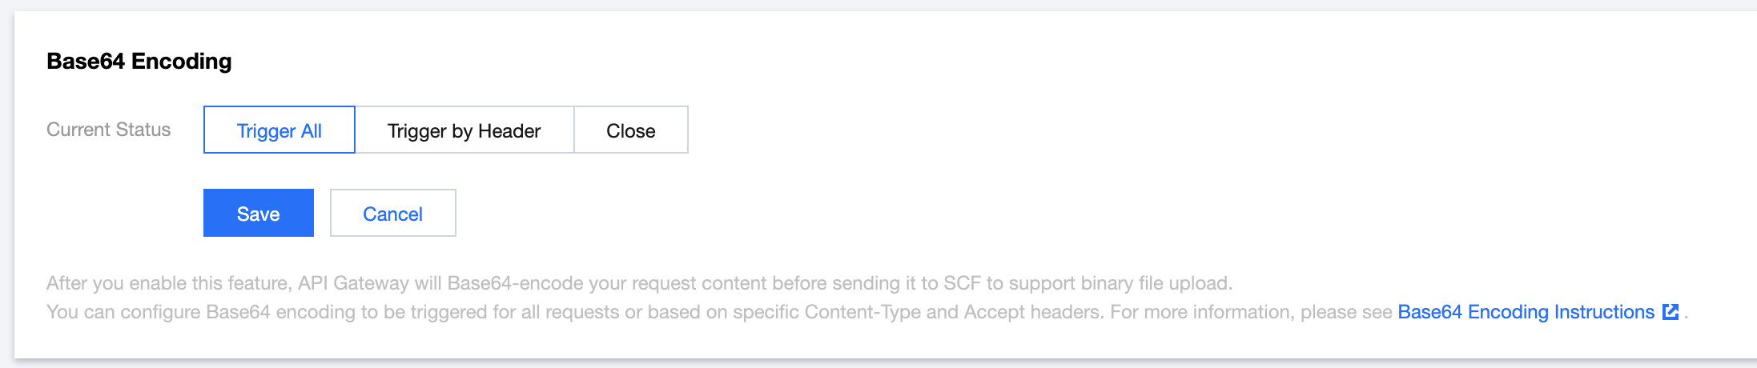Open the Base64 Encoding Instructions link
This screenshot has height=368, width=1757.
(x=1526, y=312)
